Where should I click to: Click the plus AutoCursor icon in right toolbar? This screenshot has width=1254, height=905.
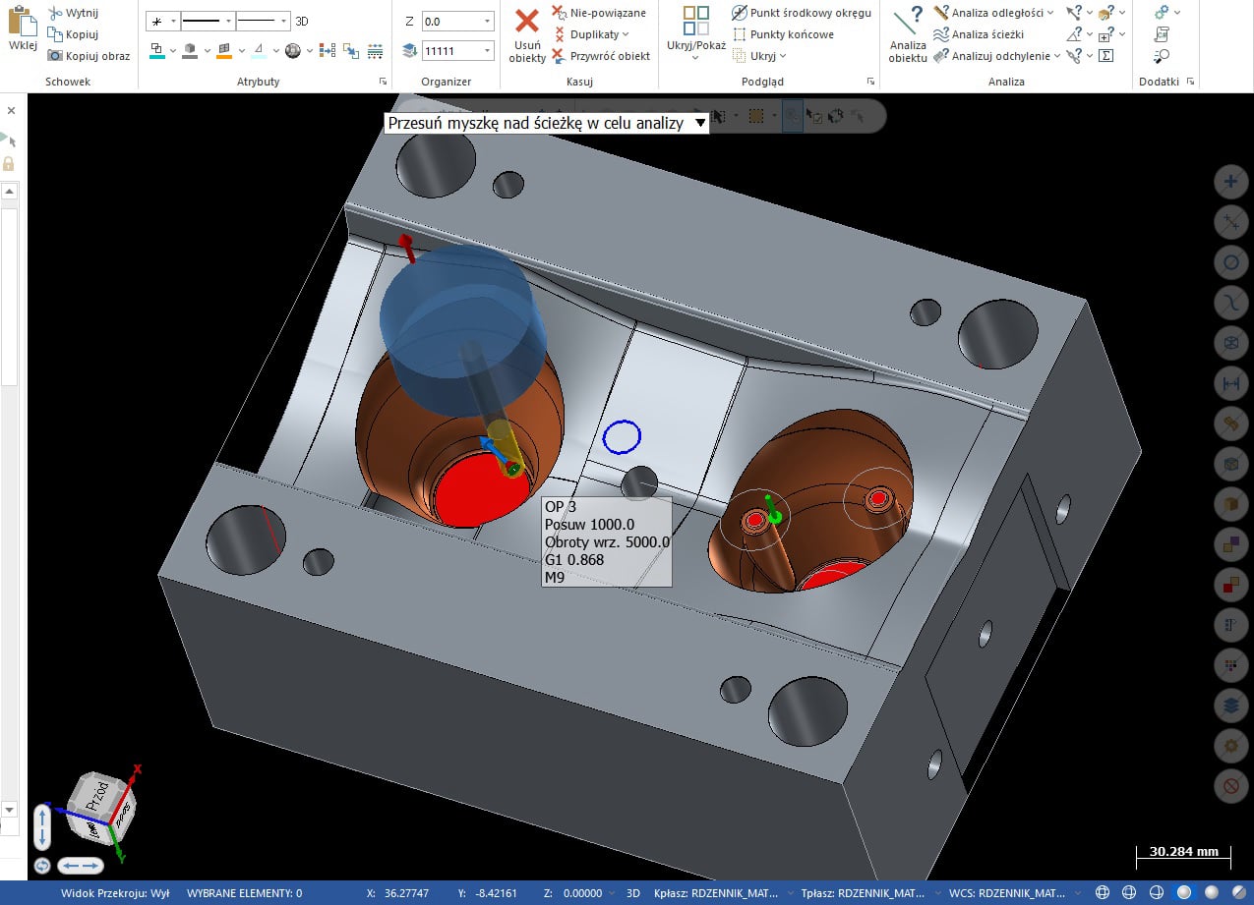[x=1229, y=181]
